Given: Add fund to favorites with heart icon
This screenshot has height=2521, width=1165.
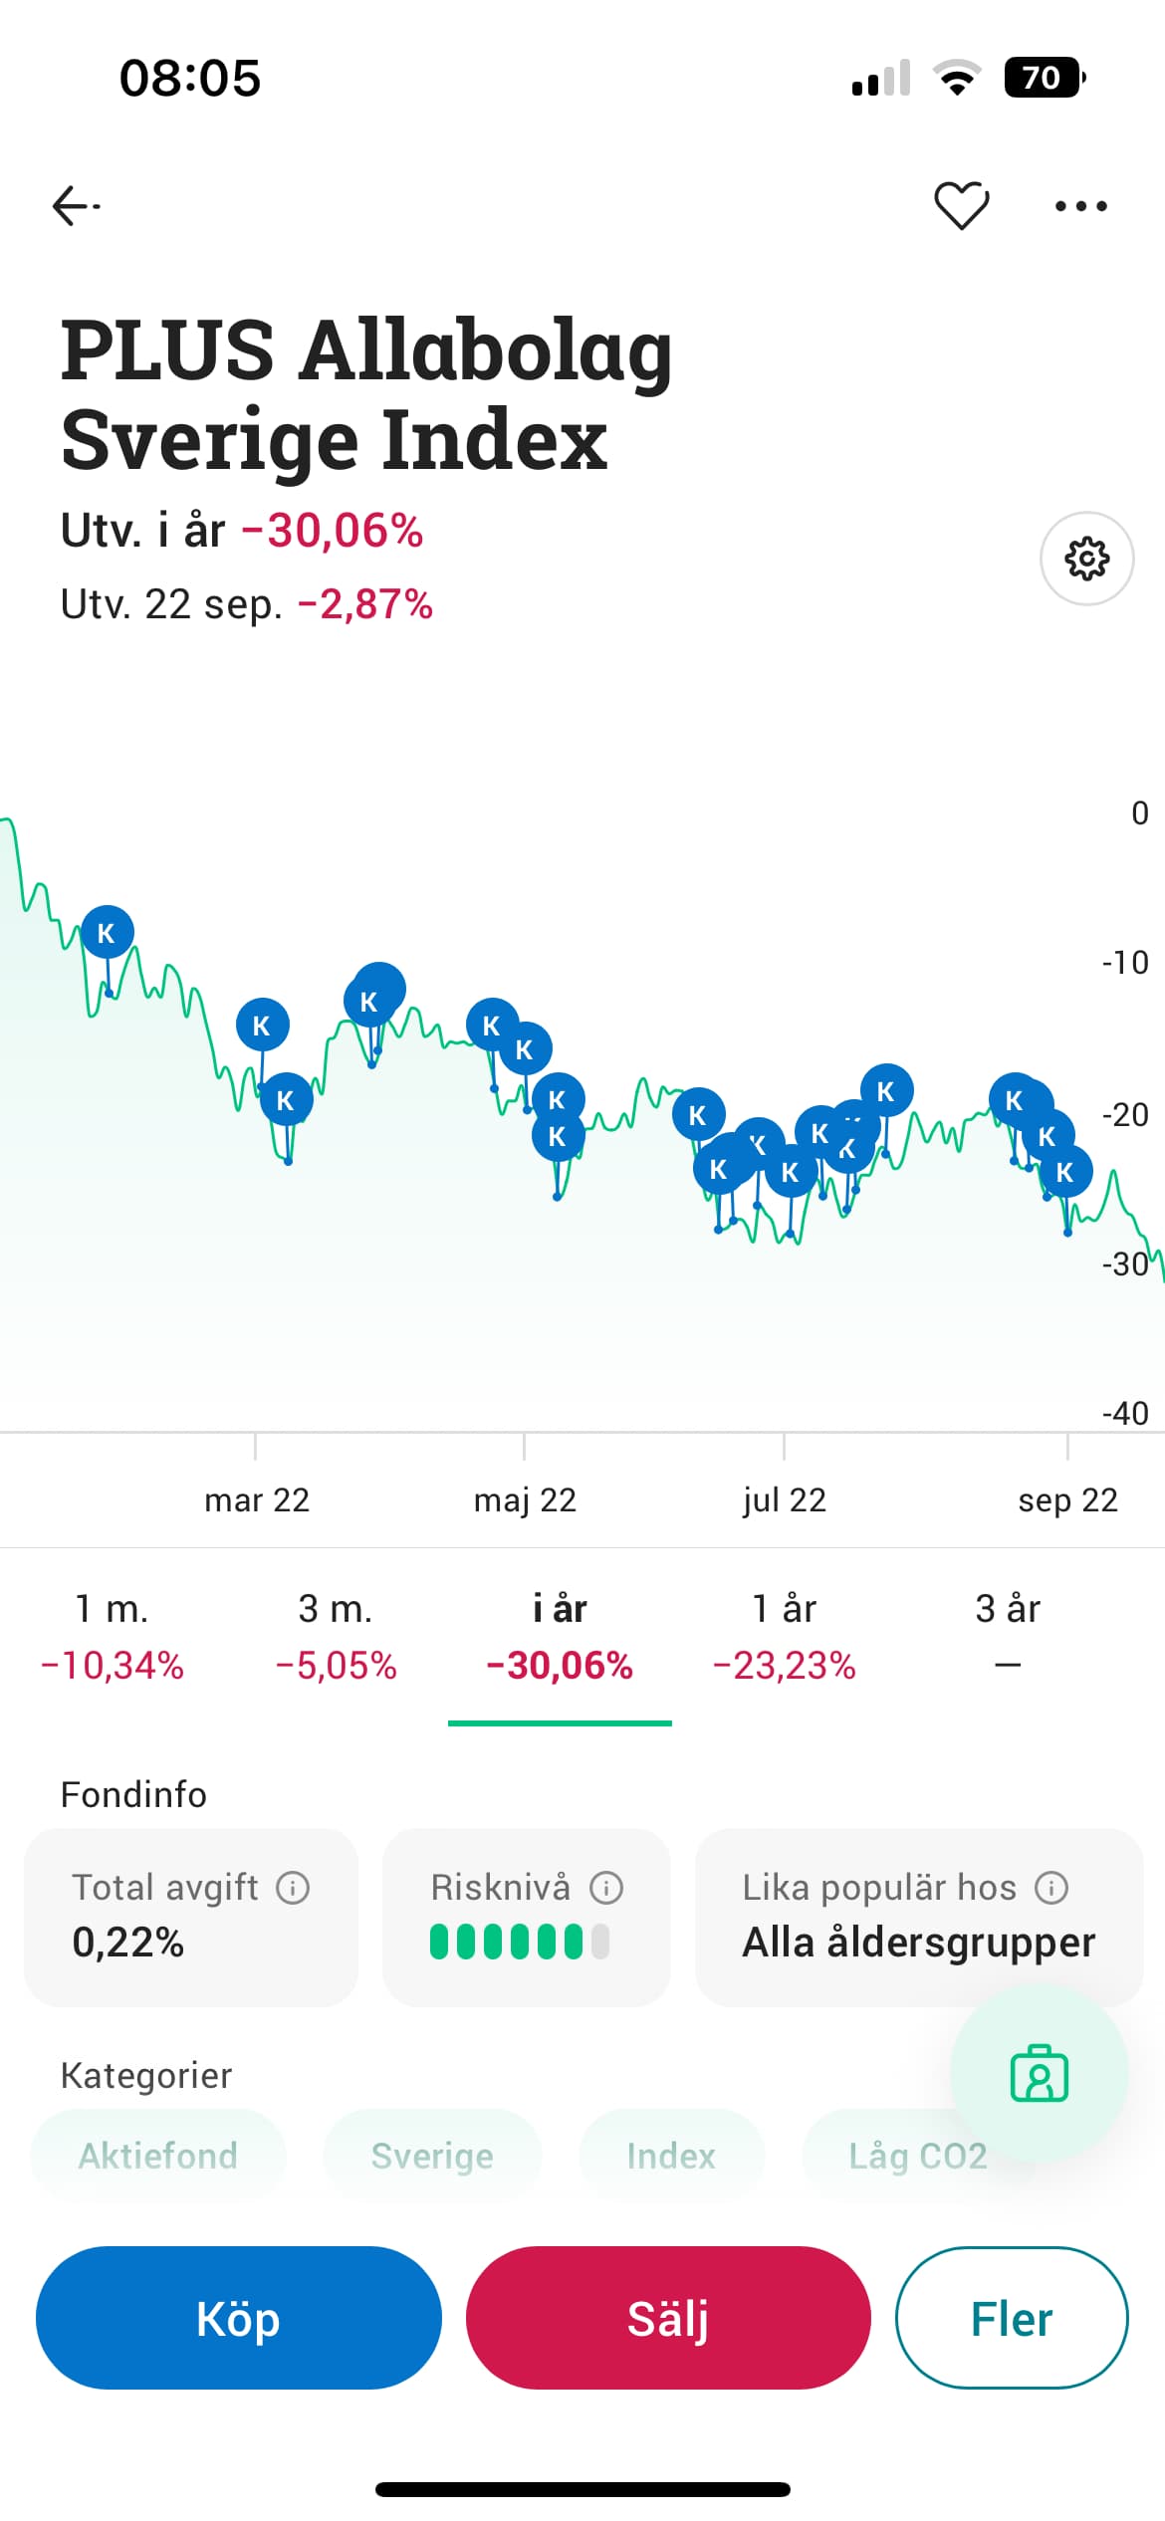Looking at the screenshot, I should (961, 206).
